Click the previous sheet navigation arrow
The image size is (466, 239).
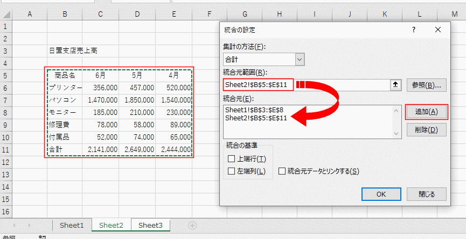point(15,226)
